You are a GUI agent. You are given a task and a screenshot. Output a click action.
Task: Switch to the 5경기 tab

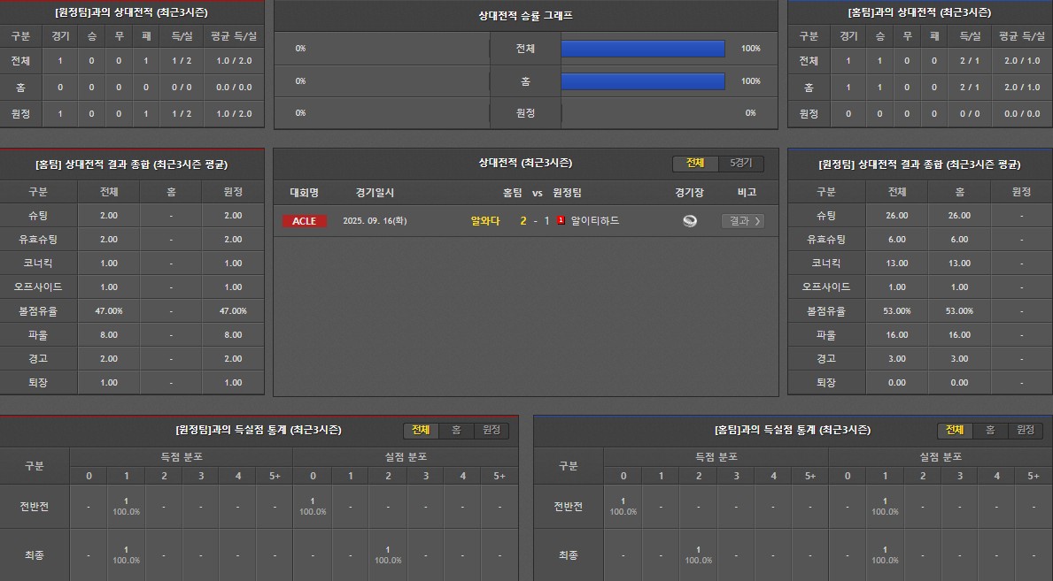pos(740,164)
